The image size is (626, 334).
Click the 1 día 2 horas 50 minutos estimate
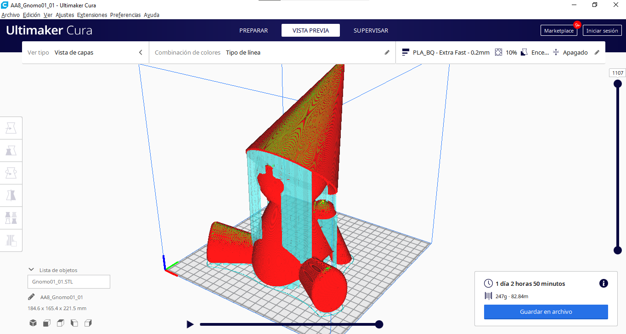pos(530,284)
